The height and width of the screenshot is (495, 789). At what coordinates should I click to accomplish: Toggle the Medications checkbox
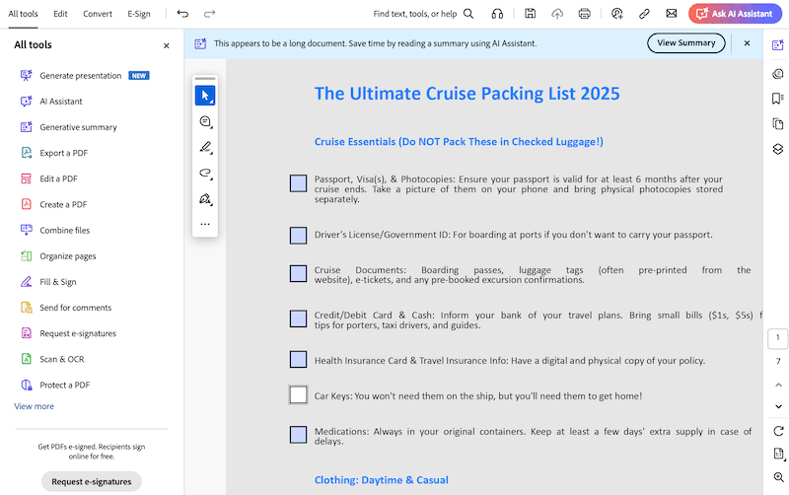(298, 435)
